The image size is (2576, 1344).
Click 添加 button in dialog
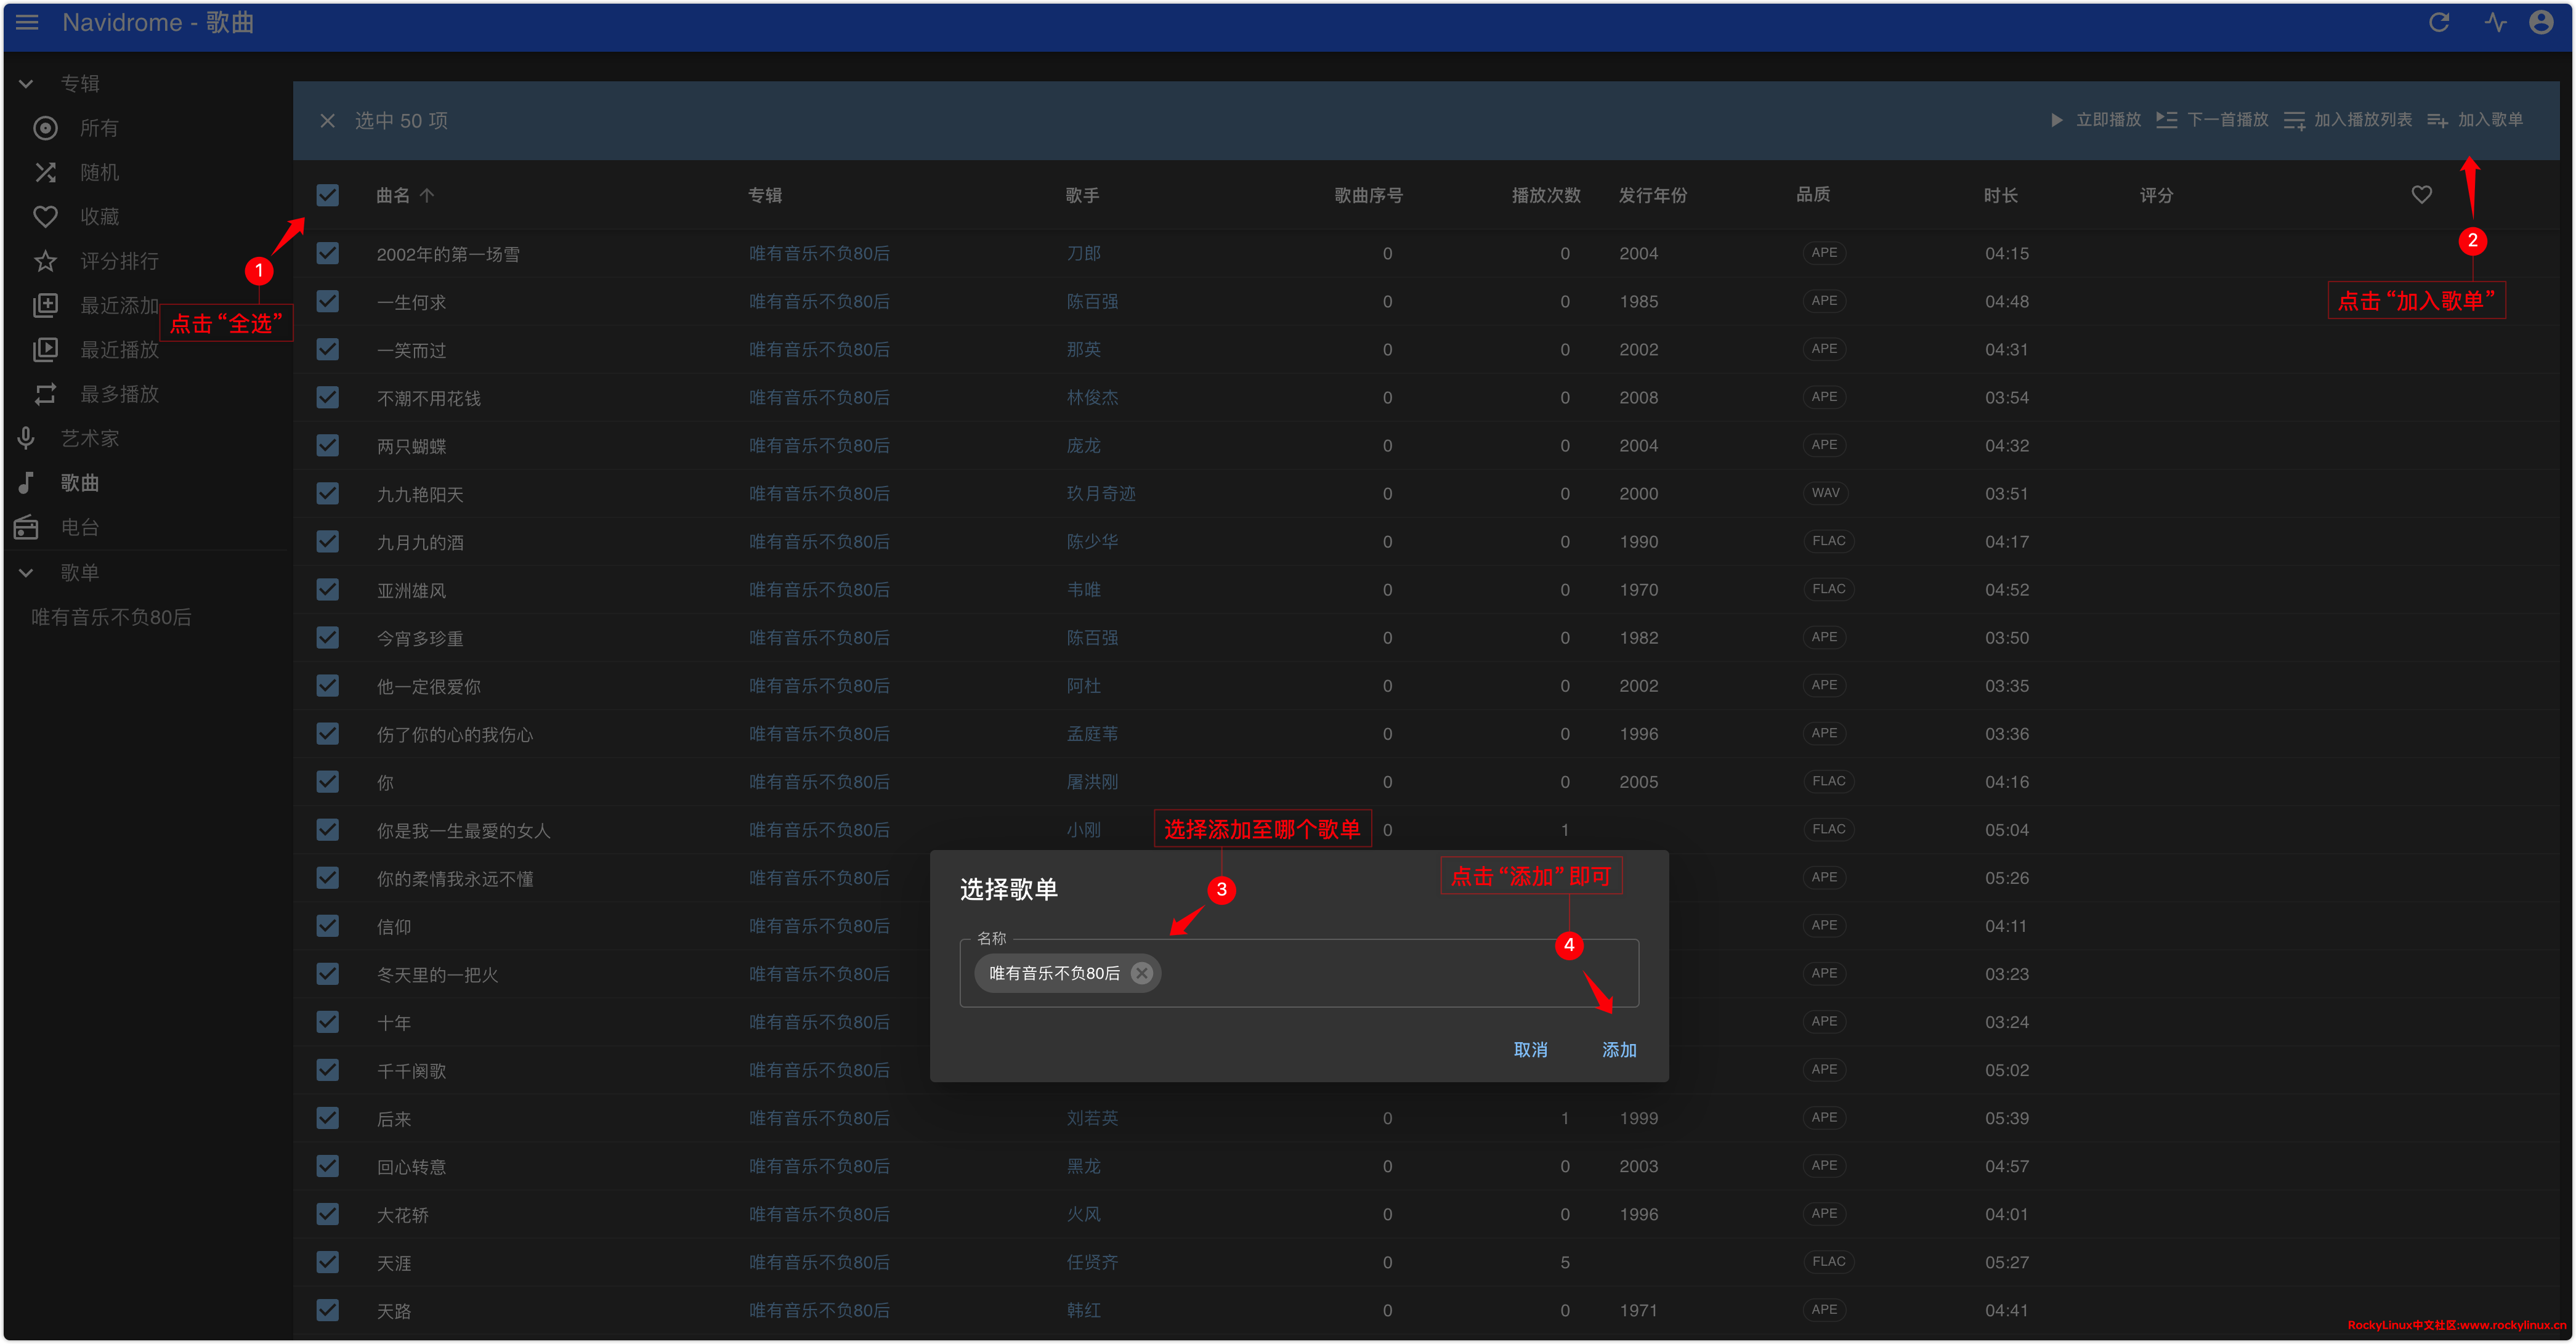[x=1618, y=1049]
